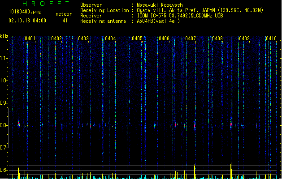The height and width of the screenshot is (179, 282).
Task: Click the 1.1 kHz axis label
Action: point(4,58)
